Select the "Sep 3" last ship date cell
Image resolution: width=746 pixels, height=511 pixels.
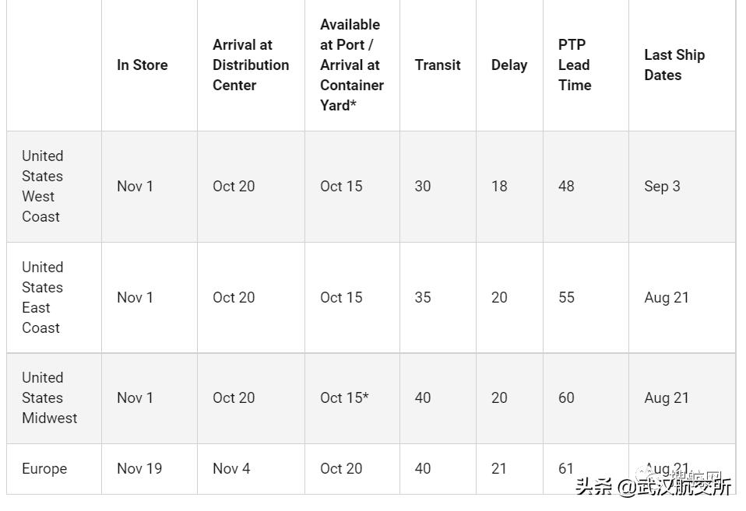point(662,187)
